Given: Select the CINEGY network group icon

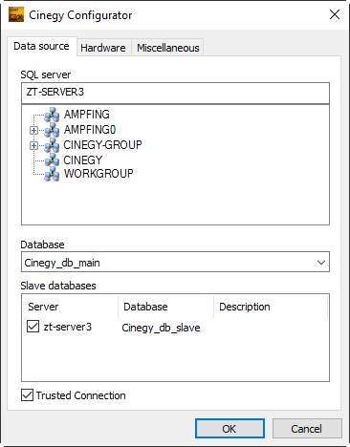Looking at the screenshot, I should (52, 160).
